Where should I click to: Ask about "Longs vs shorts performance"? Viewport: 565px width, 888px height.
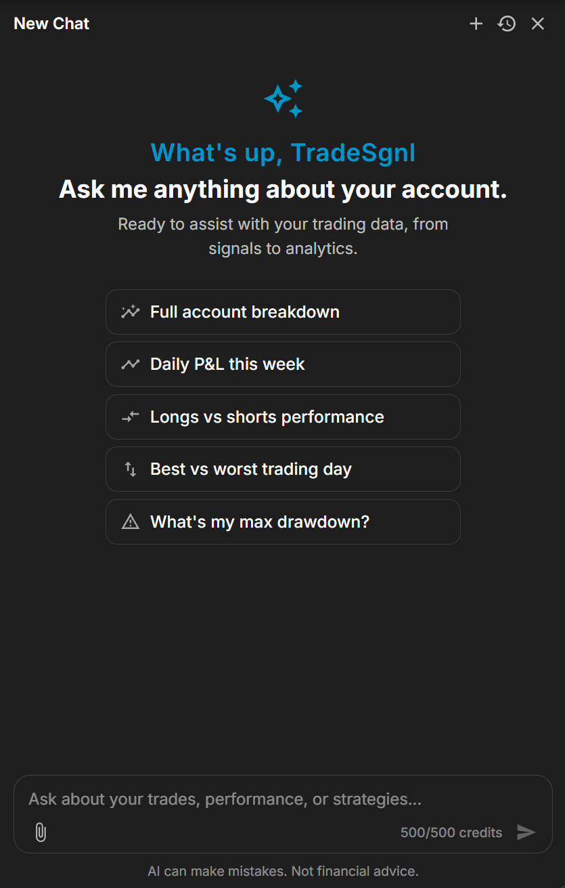pyautogui.click(x=283, y=417)
